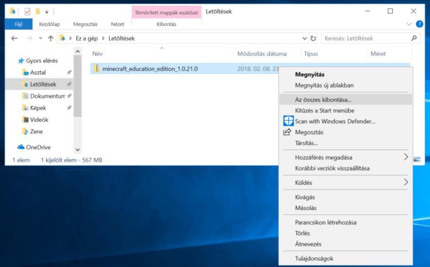Viewport: 430px width, 267px height.
Task: Click Ez a gép in the address bar
Action: click(87, 39)
